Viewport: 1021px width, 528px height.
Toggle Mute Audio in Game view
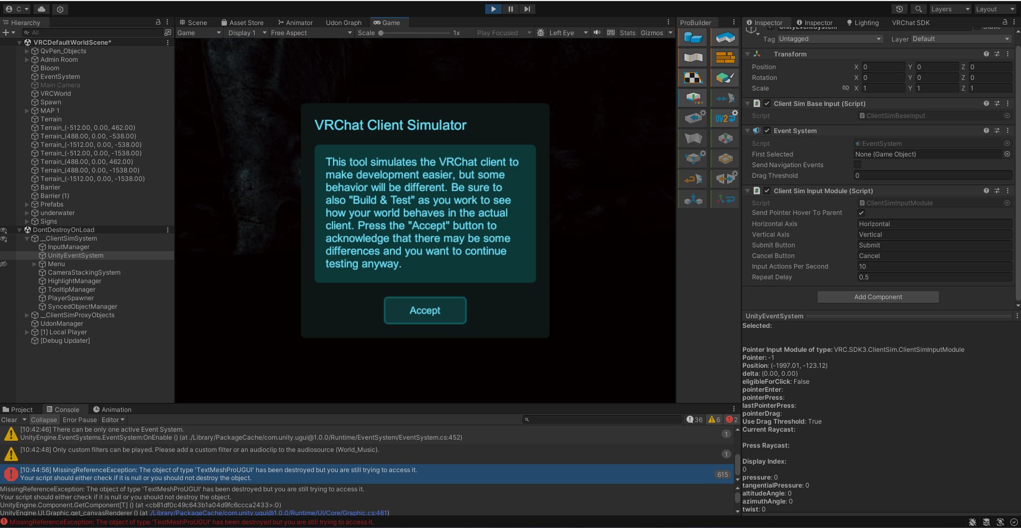pyautogui.click(x=597, y=32)
